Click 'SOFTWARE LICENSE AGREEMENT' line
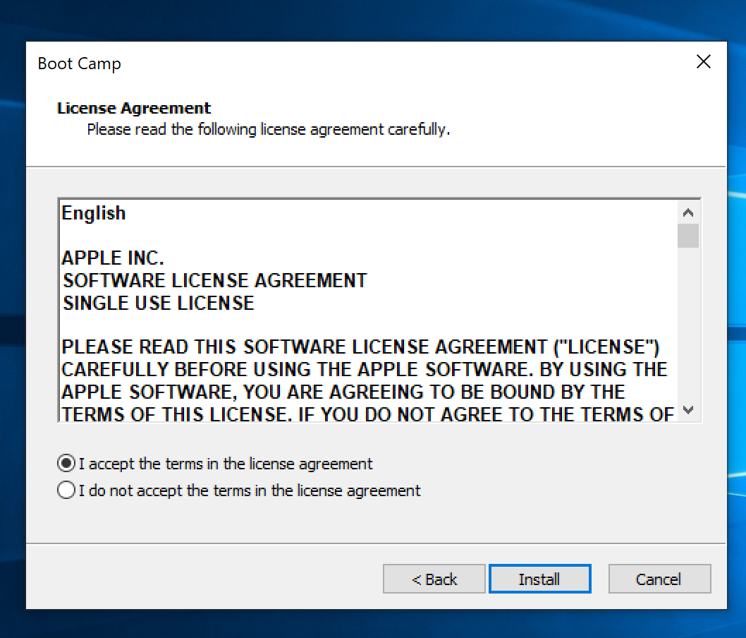Viewport: 746px width, 638px height. click(x=214, y=280)
